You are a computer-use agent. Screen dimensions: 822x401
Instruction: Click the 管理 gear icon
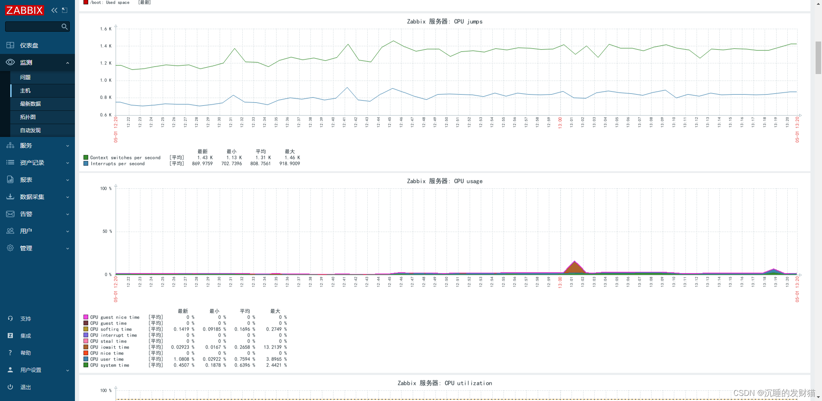10,248
